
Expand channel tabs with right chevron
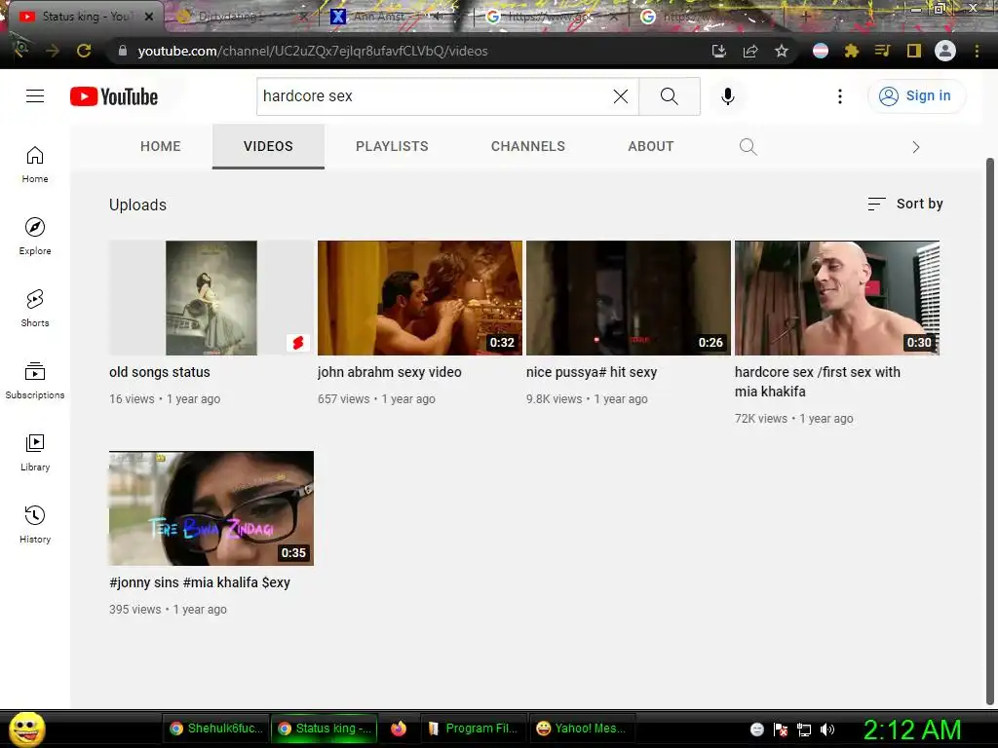(x=916, y=147)
